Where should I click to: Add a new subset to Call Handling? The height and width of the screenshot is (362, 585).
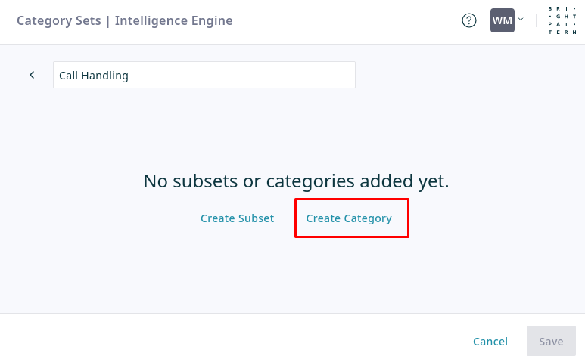tap(238, 218)
